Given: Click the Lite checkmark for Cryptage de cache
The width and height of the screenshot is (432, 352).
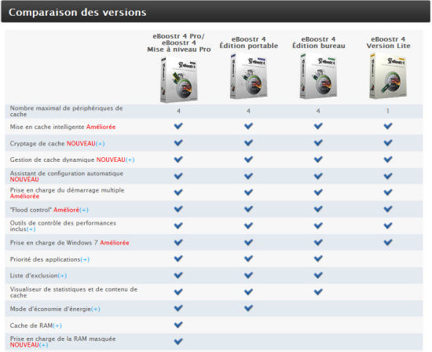Looking at the screenshot, I should (388, 143).
